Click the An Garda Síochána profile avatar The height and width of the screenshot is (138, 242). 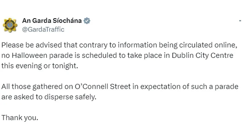(10, 25)
